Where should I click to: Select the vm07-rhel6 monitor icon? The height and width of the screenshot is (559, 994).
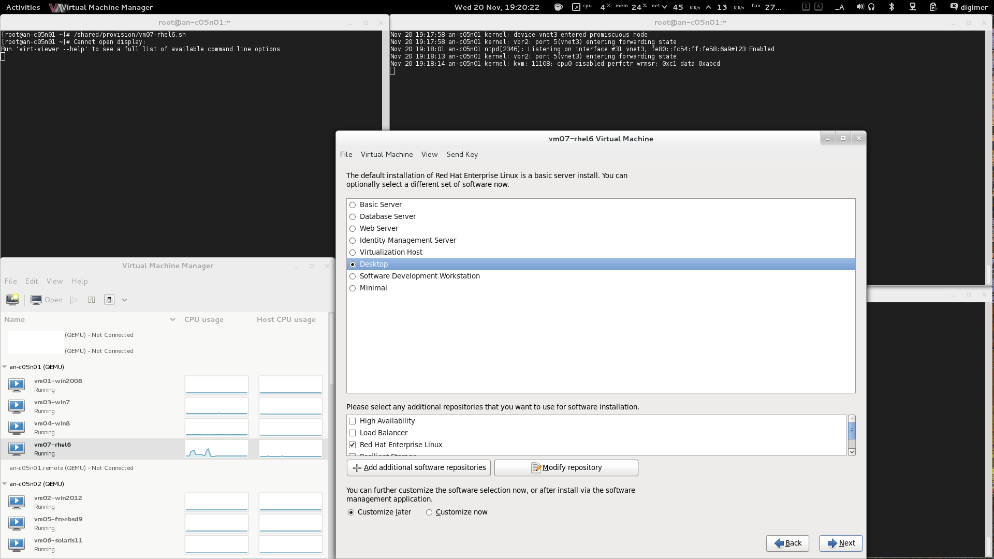(x=17, y=448)
